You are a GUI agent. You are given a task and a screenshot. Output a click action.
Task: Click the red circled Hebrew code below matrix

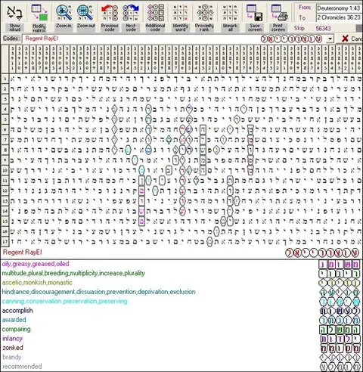[322, 253]
